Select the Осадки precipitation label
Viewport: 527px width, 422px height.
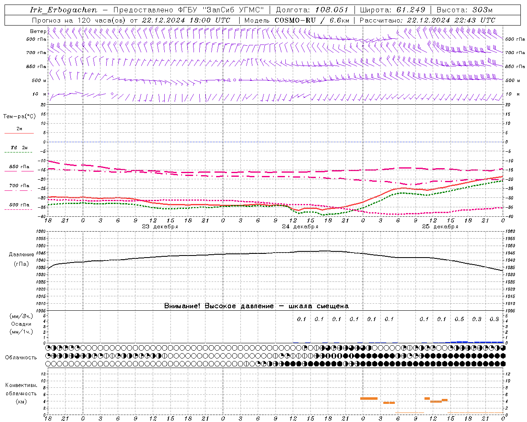21,324
